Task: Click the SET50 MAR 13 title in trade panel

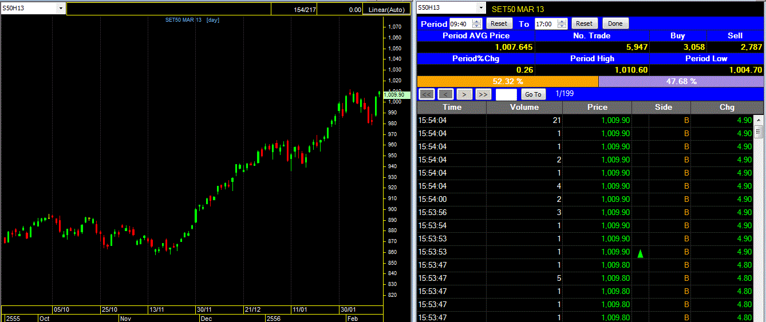Action: [x=518, y=9]
